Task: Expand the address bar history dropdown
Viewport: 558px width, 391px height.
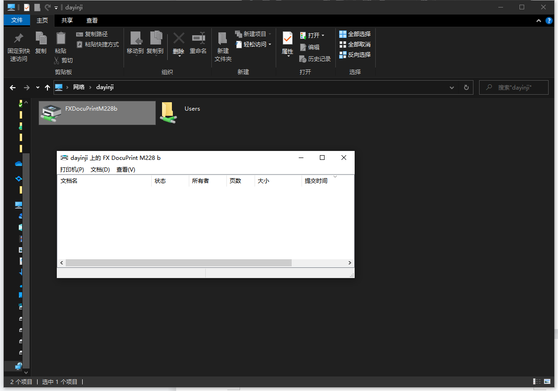Action: [x=451, y=87]
